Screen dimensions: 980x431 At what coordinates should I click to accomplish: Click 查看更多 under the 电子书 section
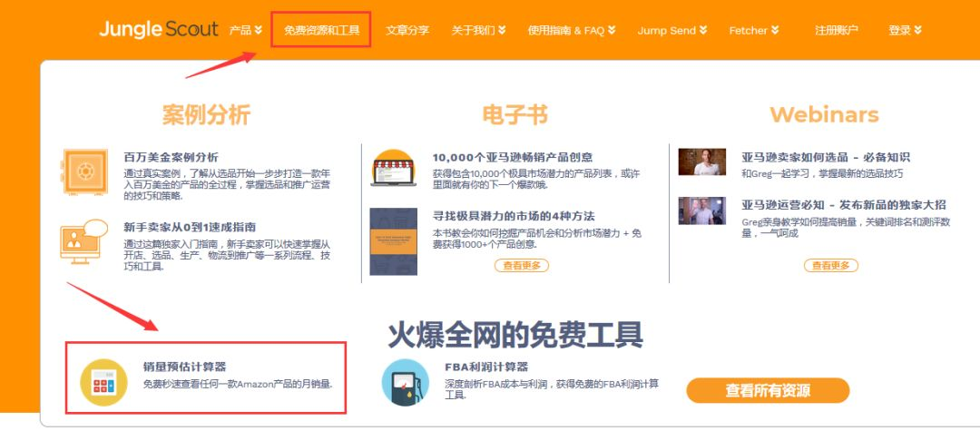tap(521, 265)
